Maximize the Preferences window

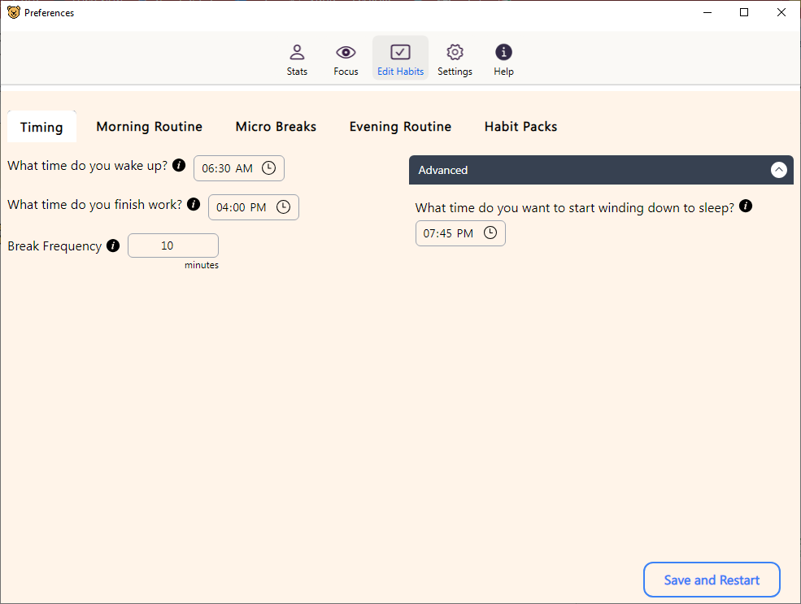coord(744,12)
